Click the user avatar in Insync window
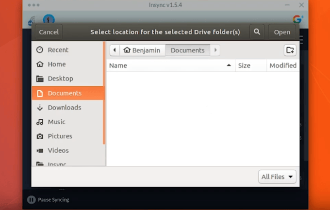The height and width of the screenshot is (210, 330). click(49, 19)
